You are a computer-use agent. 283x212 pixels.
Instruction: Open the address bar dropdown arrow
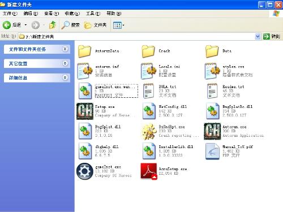258,36
